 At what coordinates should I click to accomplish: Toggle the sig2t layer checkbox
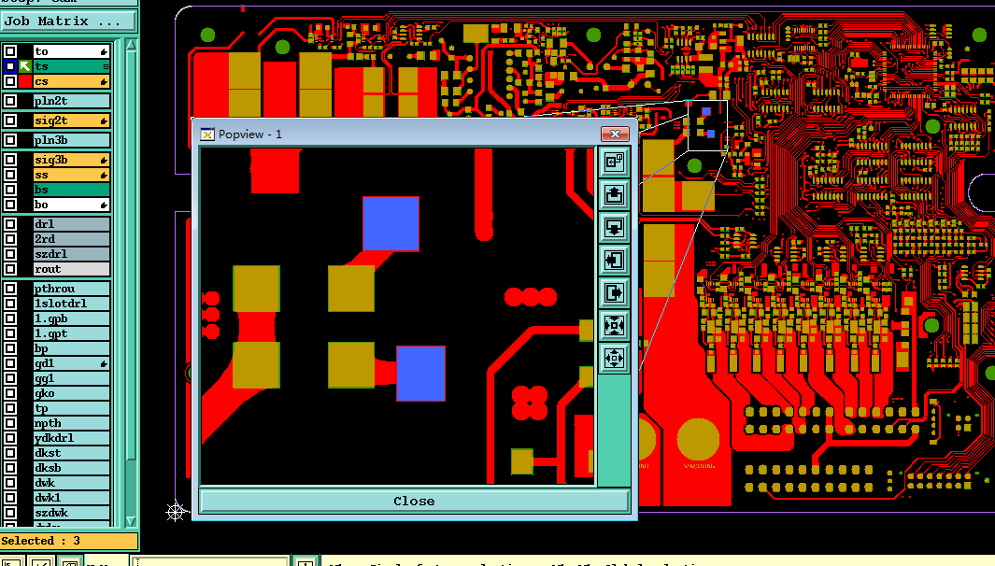point(10,120)
